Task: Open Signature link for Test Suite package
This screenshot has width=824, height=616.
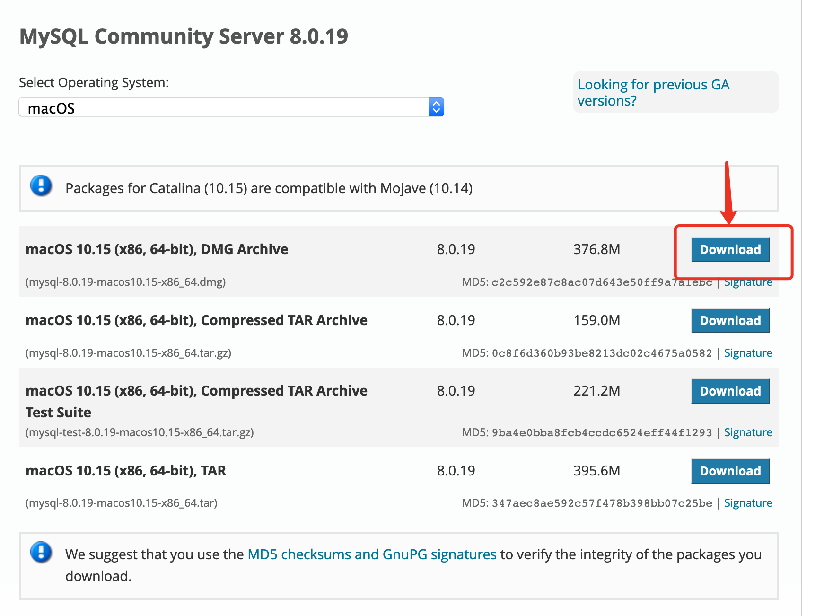Action: [748, 432]
